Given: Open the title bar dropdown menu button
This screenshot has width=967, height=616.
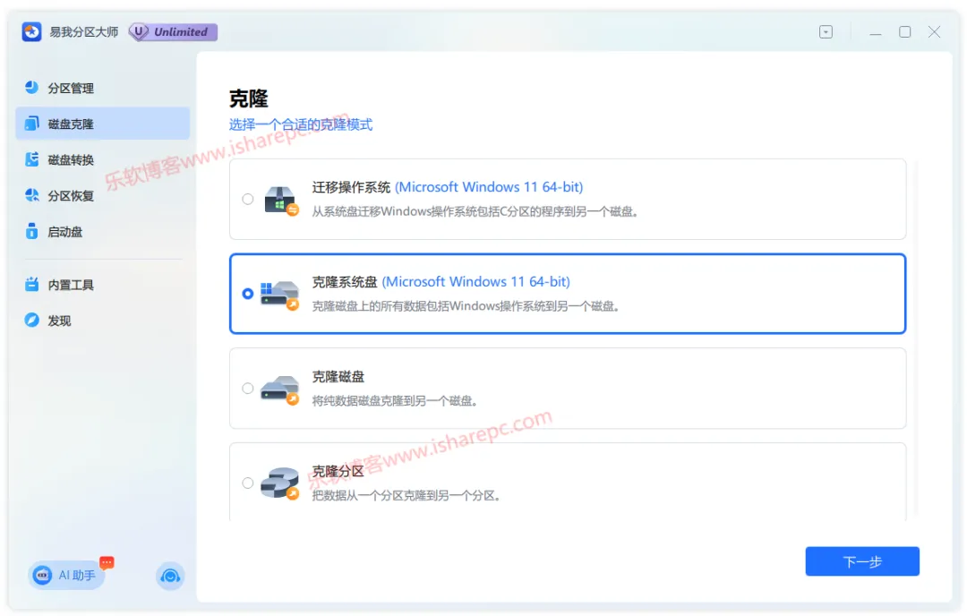Looking at the screenshot, I should (826, 31).
